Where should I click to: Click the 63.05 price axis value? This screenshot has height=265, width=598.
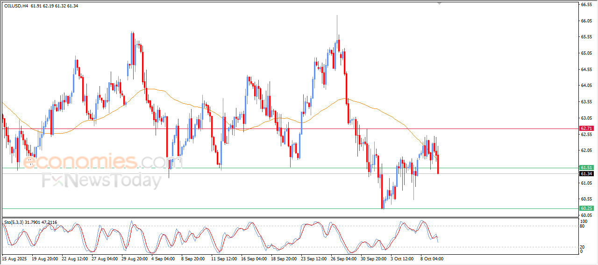click(586, 118)
